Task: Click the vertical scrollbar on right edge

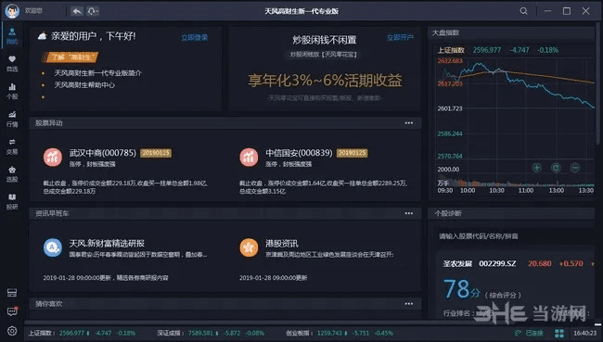Action: click(598, 82)
